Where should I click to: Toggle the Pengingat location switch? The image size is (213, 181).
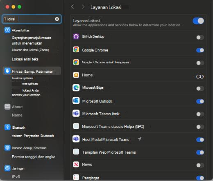[x=200, y=178]
